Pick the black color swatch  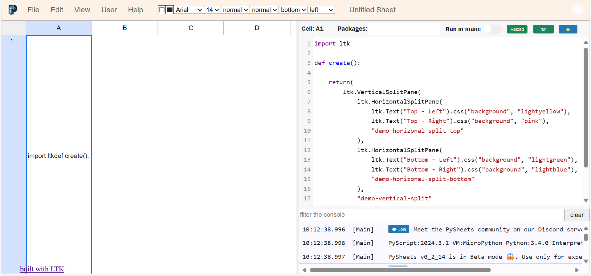pos(170,10)
